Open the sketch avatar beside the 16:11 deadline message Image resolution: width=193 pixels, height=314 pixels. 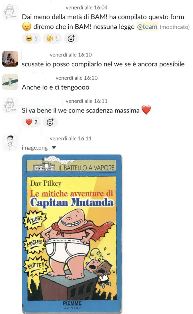[x=10, y=105]
